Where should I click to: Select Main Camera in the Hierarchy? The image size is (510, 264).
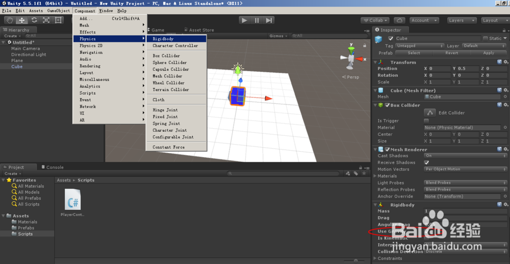(x=25, y=49)
